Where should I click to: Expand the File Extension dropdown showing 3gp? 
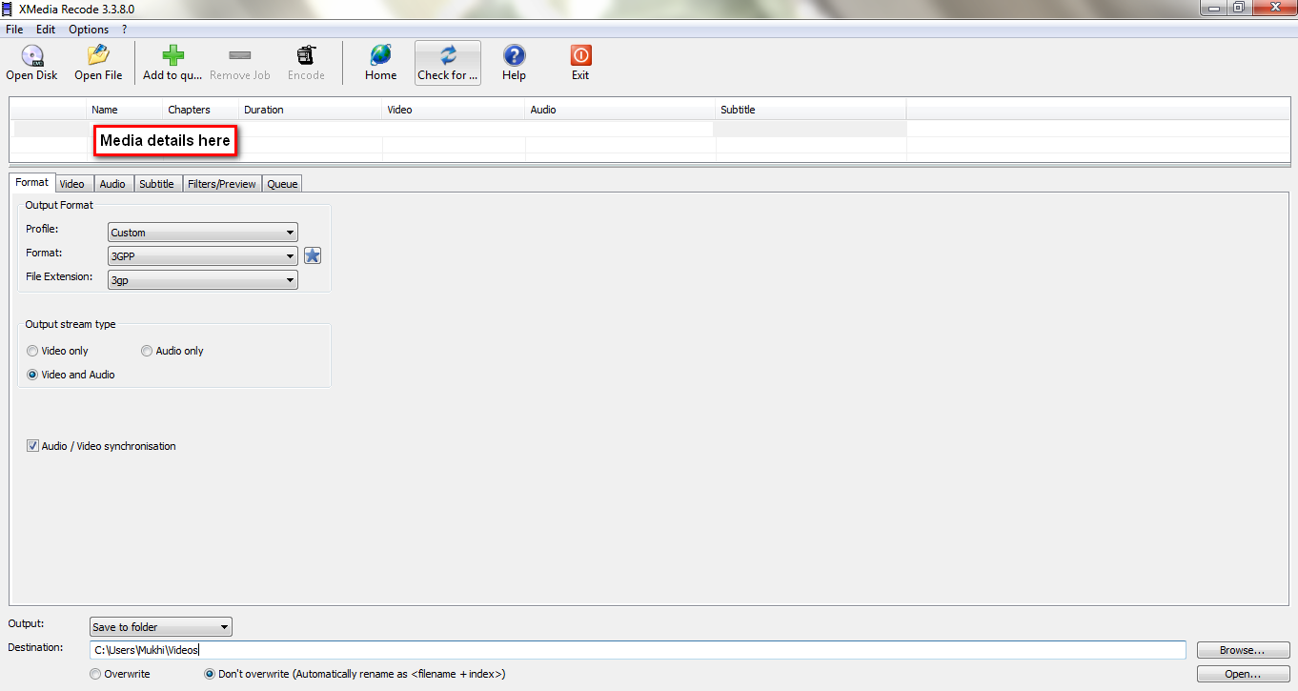[203, 280]
